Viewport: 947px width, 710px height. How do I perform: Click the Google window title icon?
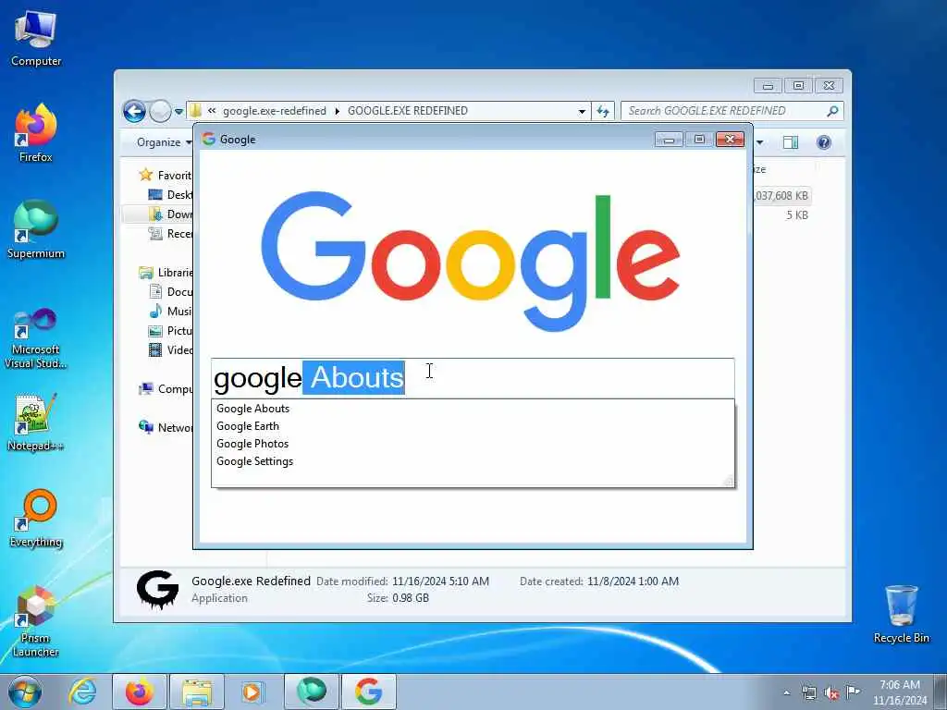(x=209, y=140)
